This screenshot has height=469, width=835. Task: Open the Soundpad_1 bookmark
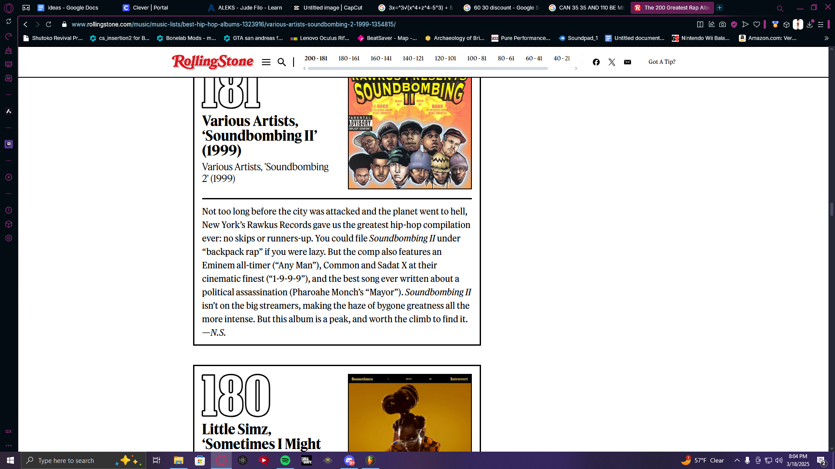pos(578,38)
